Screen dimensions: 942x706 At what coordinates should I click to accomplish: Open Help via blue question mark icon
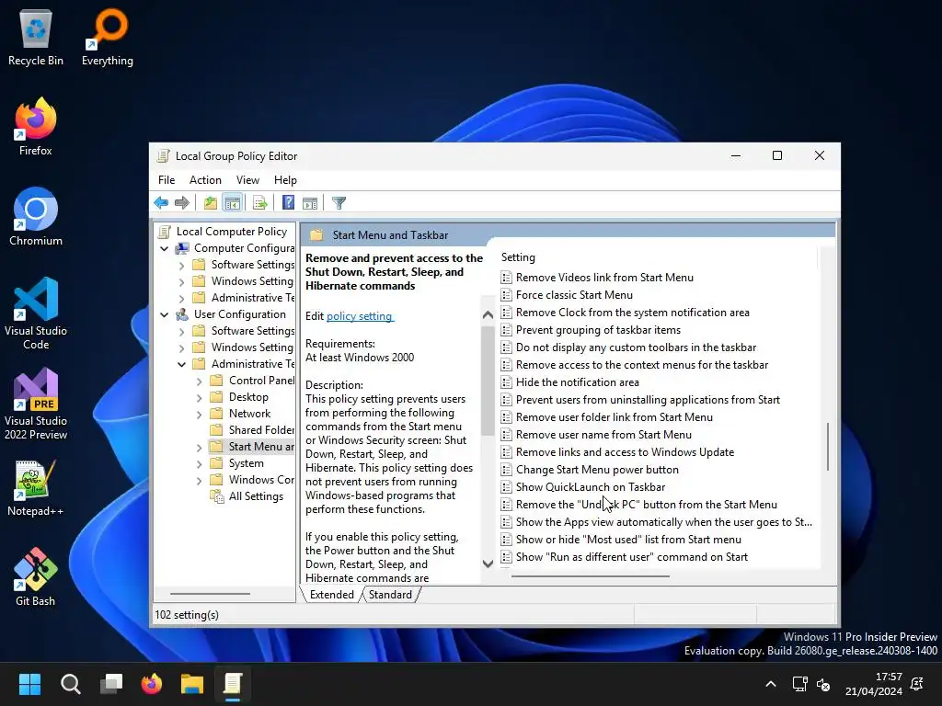coord(288,203)
